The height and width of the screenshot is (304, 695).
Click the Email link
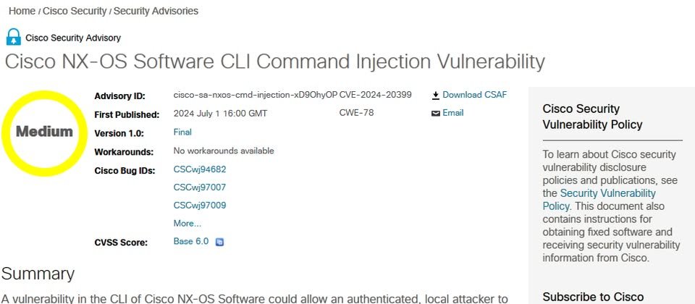pos(453,113)
